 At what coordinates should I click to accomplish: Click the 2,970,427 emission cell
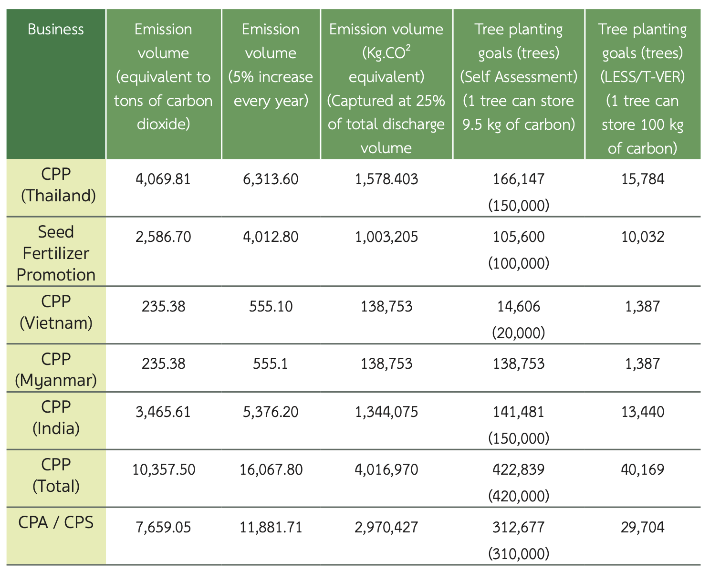(x=386, y=528)
